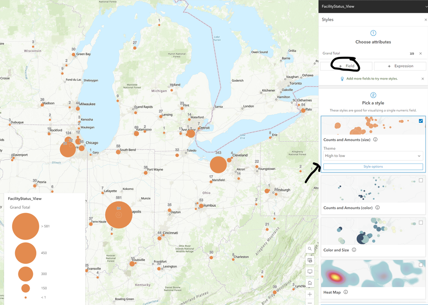Click the legend '450' circle symbol
The image size is (428, 305).
click(x=26, y=253)
